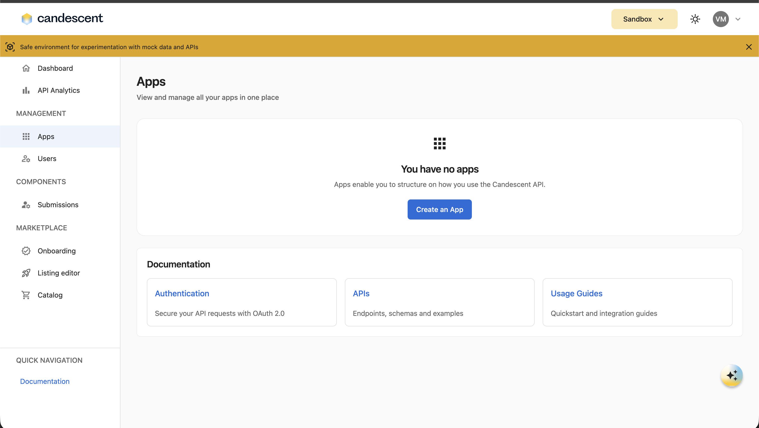
Task: Open the Users management page
Action: [x=60, y=159]
